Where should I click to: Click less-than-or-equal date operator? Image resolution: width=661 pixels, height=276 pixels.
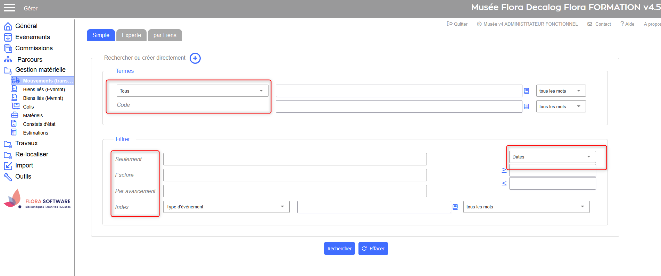click(504, 184)
